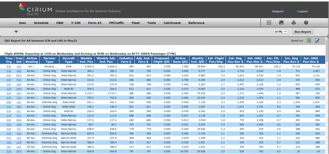The height and width of the screenshot is (154, 329).
Task: Open the apps grid icon
Action: pyautogui.click(x=269, y=23)
